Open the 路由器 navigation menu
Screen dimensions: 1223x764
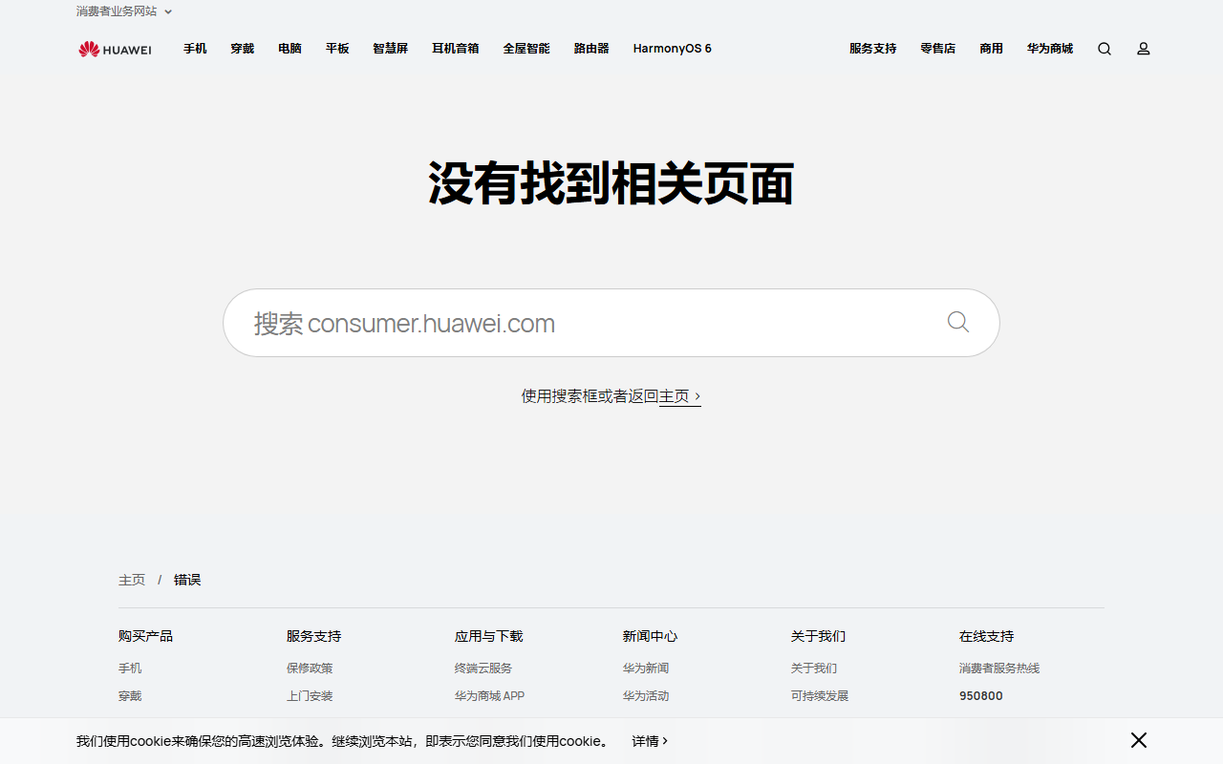[591, 49]
